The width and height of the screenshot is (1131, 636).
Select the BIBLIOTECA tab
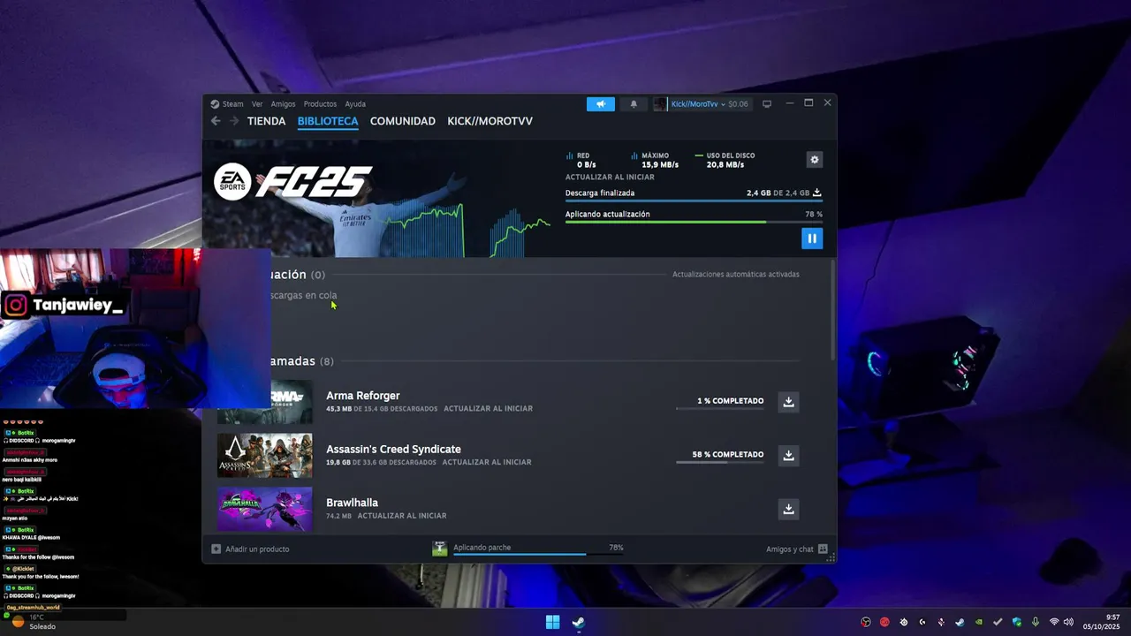point(328,121)
